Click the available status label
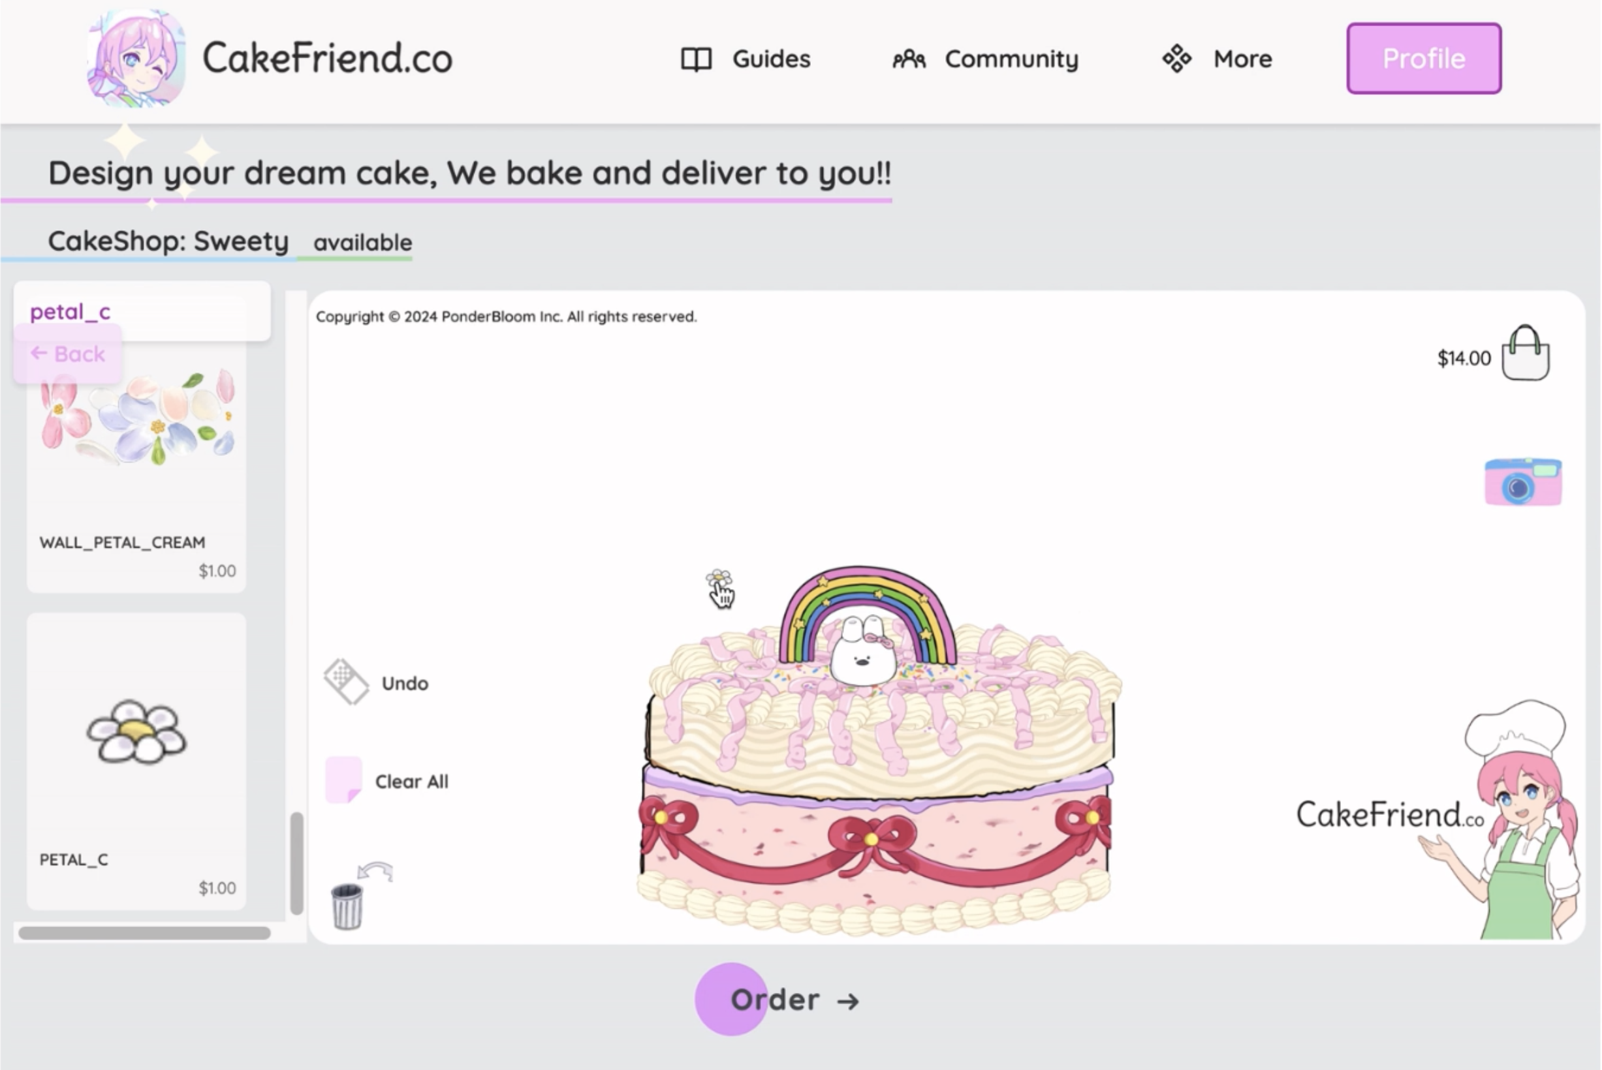Viewport: 1602px width, 1070px height. tap(362, 242)
